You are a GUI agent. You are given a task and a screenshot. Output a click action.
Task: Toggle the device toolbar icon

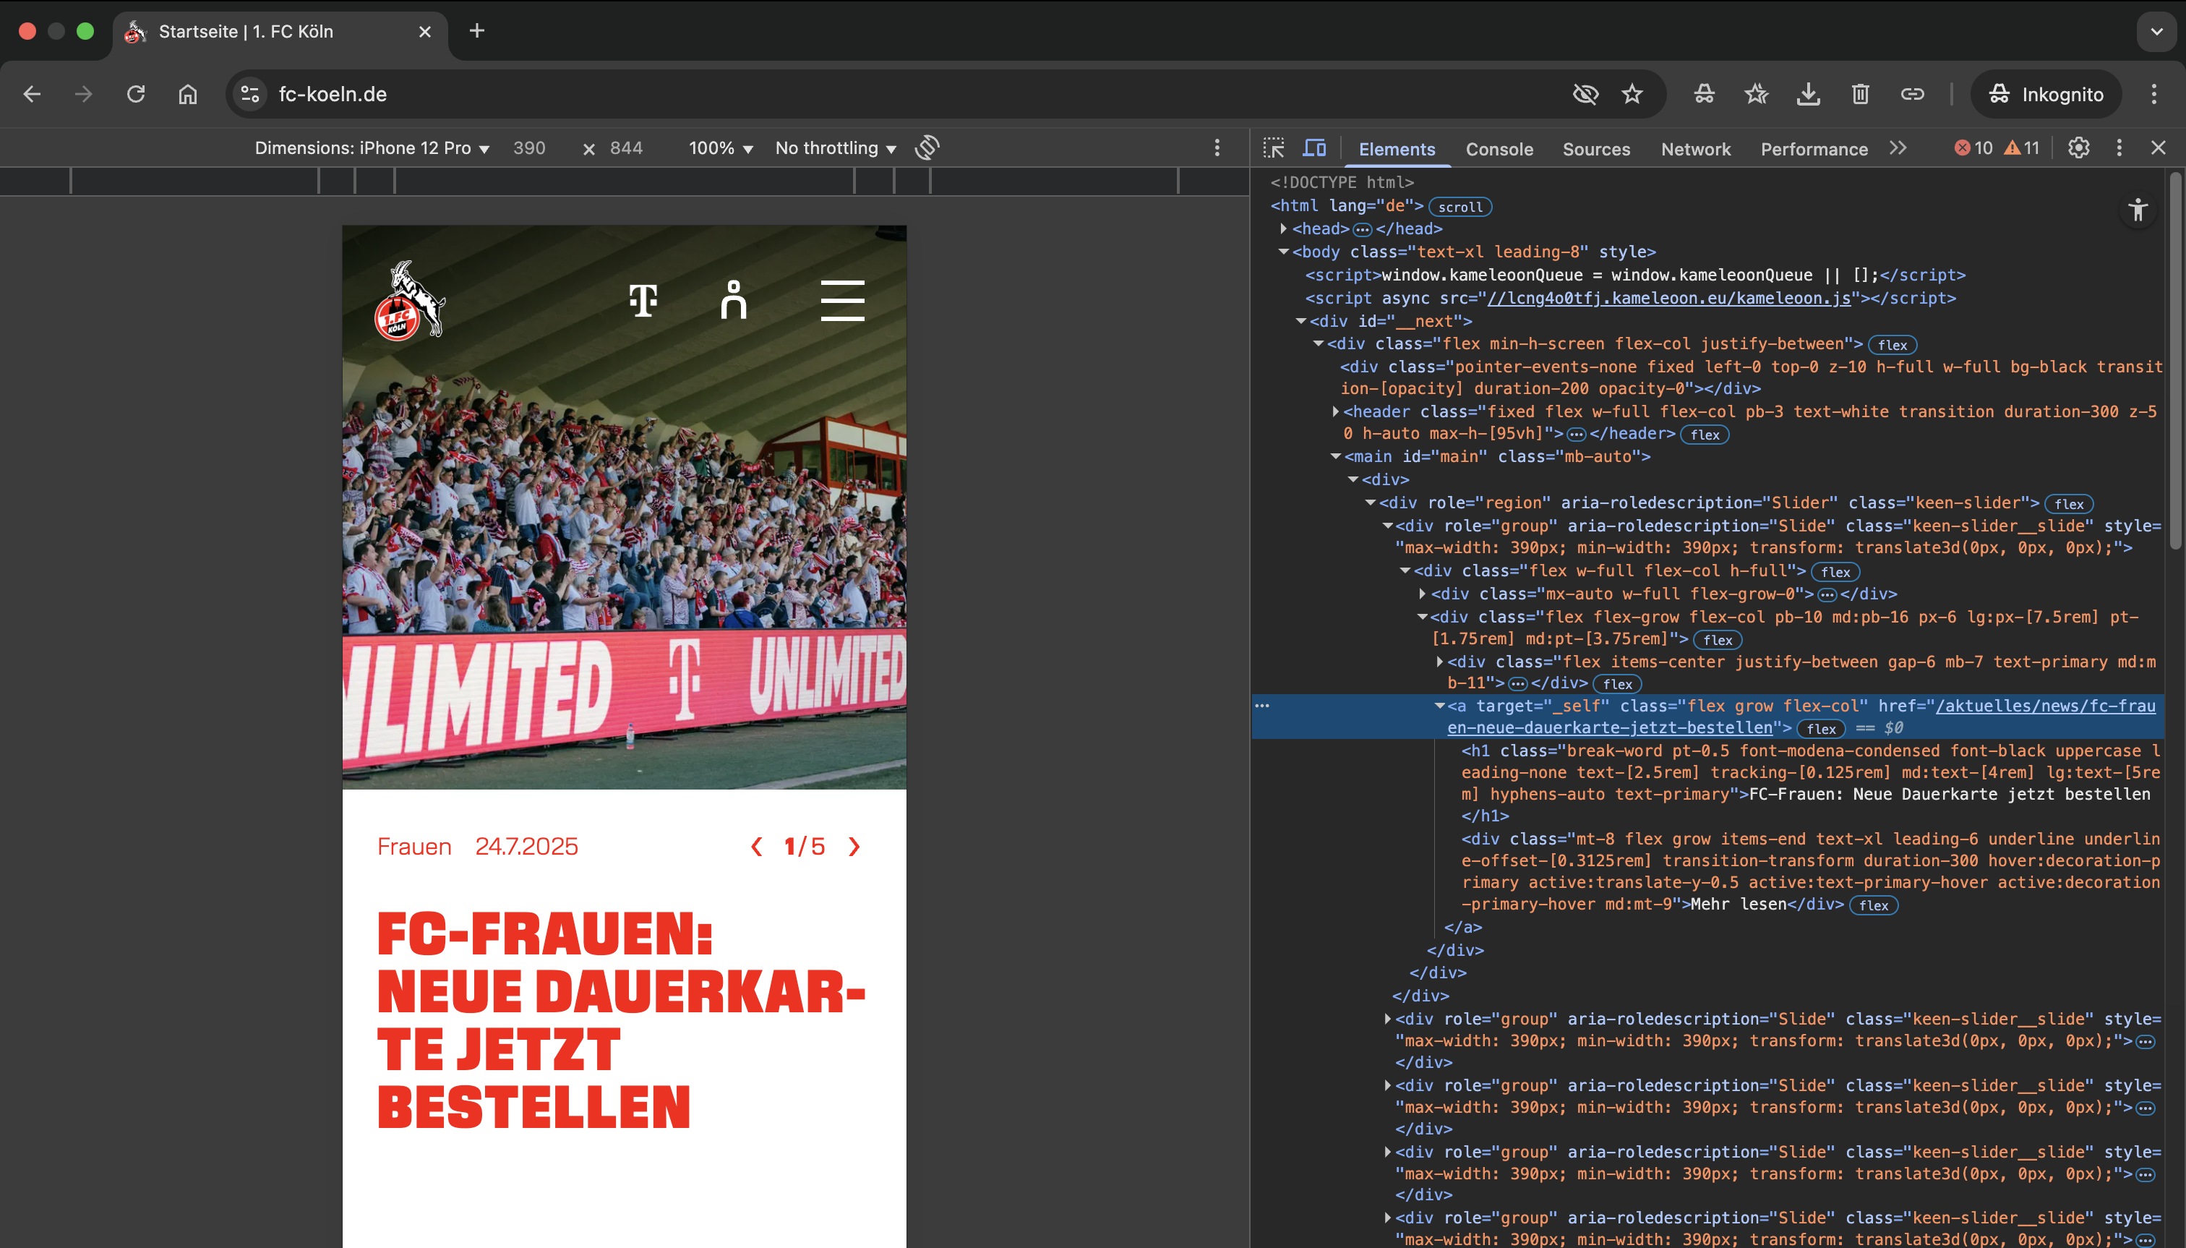[1313, 148]
